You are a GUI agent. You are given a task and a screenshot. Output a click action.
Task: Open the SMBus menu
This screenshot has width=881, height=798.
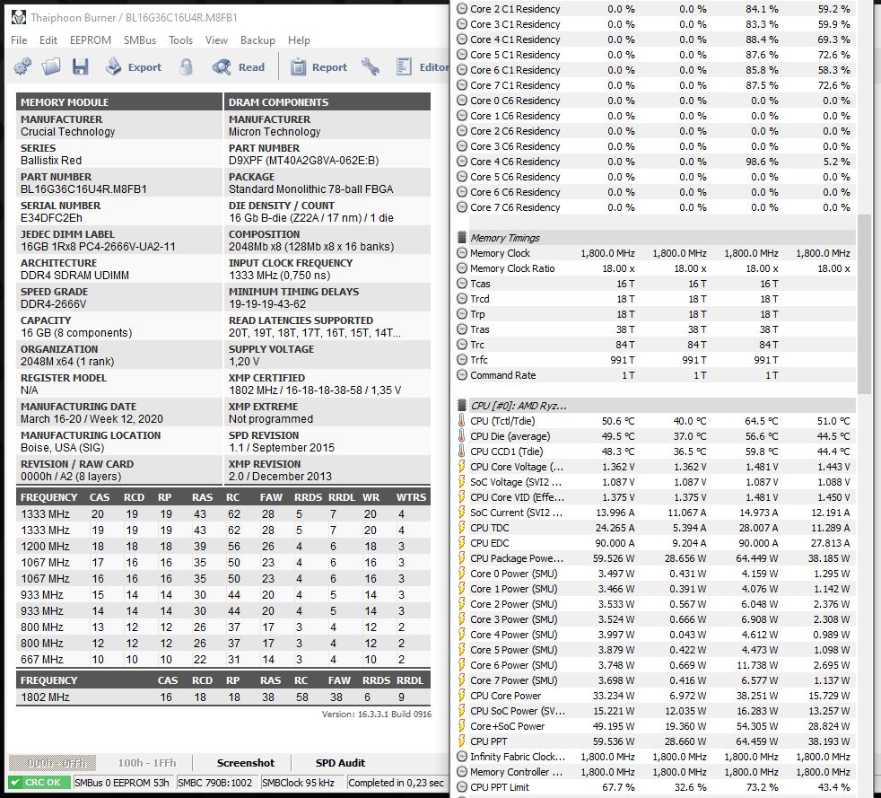click(140, 40)
